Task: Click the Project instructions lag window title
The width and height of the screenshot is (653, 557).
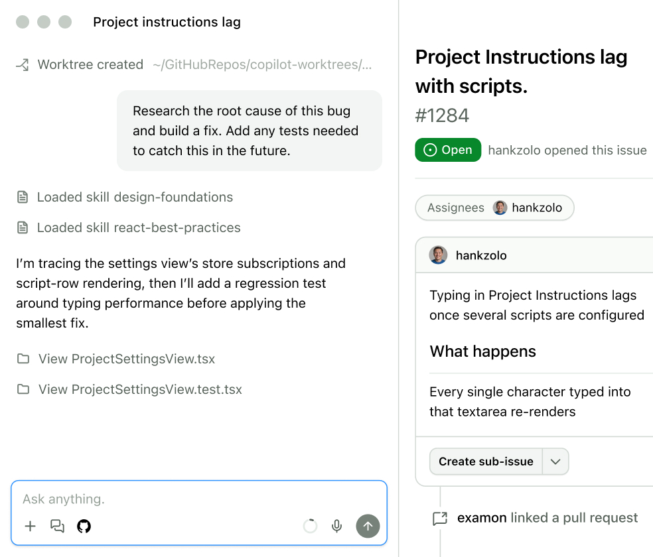Action: point(167,22)
